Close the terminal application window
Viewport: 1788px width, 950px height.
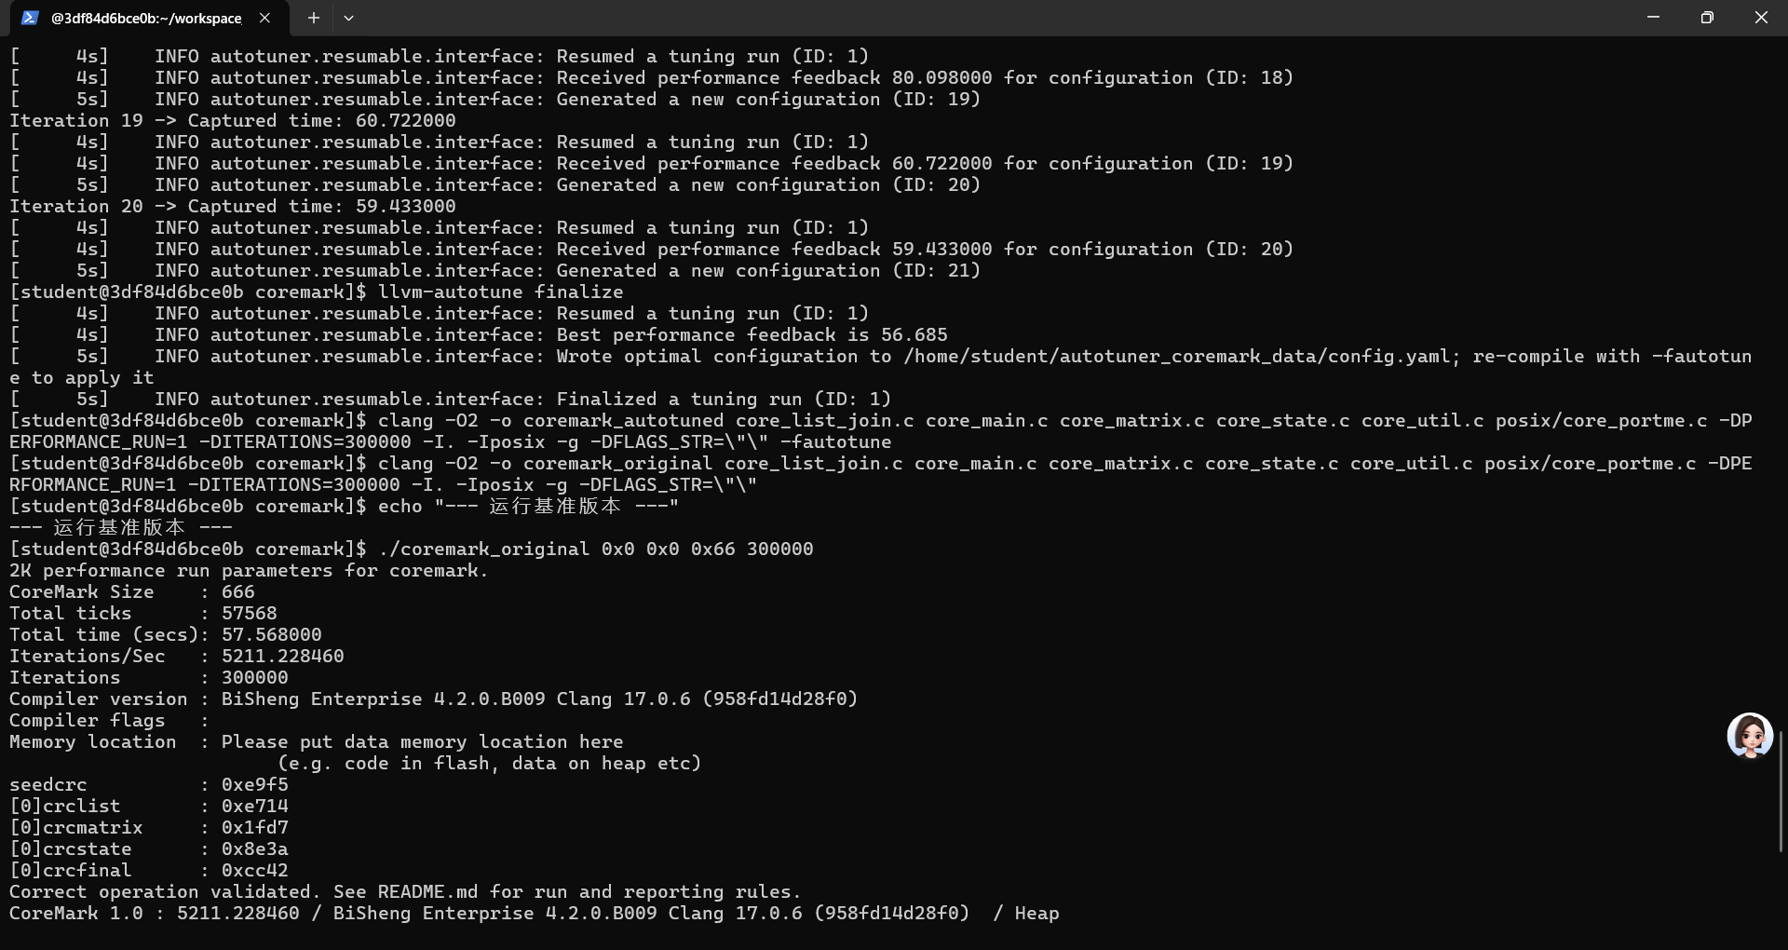(x=1762, y=17)
